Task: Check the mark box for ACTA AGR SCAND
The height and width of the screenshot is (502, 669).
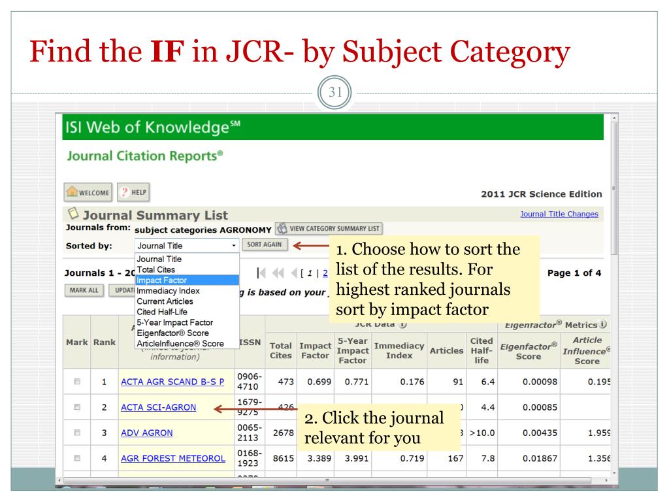Action: (x=77, y=382)
